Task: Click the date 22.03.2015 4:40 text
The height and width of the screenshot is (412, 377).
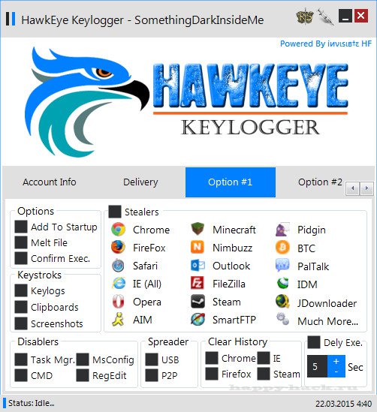Action: (343, 404)
